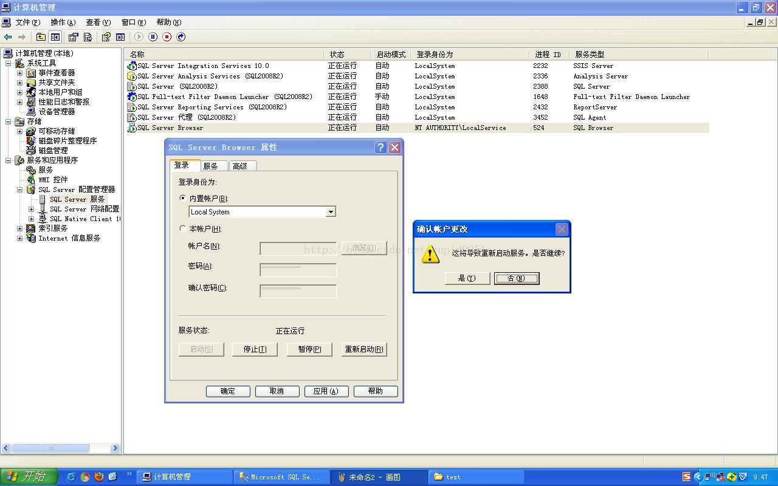Click the Sogou input method tray icon
The image size is (778, 486).
(x=686, y=477)
